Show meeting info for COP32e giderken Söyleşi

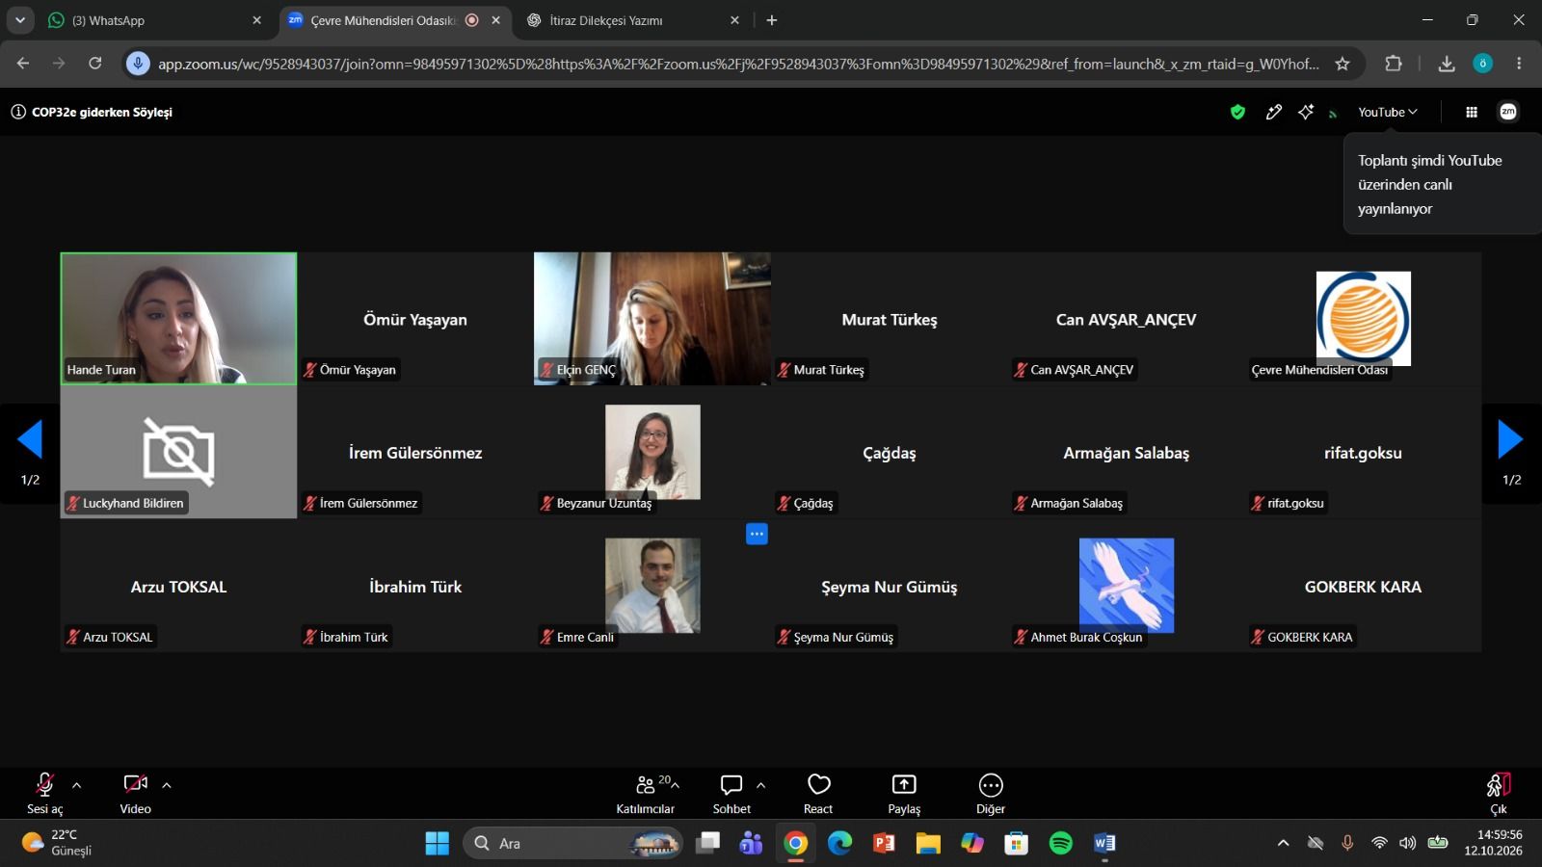[x=18, y=112]
